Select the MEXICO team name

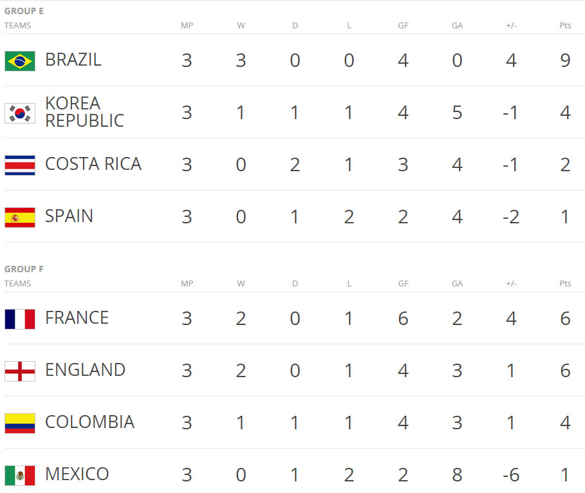(77, 474)
